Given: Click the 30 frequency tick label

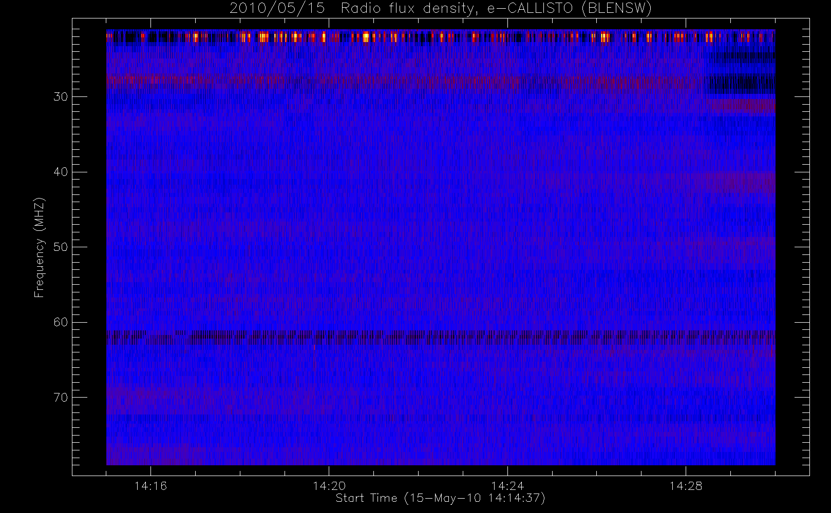Looking at the screenshot, I should pyautogui.click(x=61, y=97).
